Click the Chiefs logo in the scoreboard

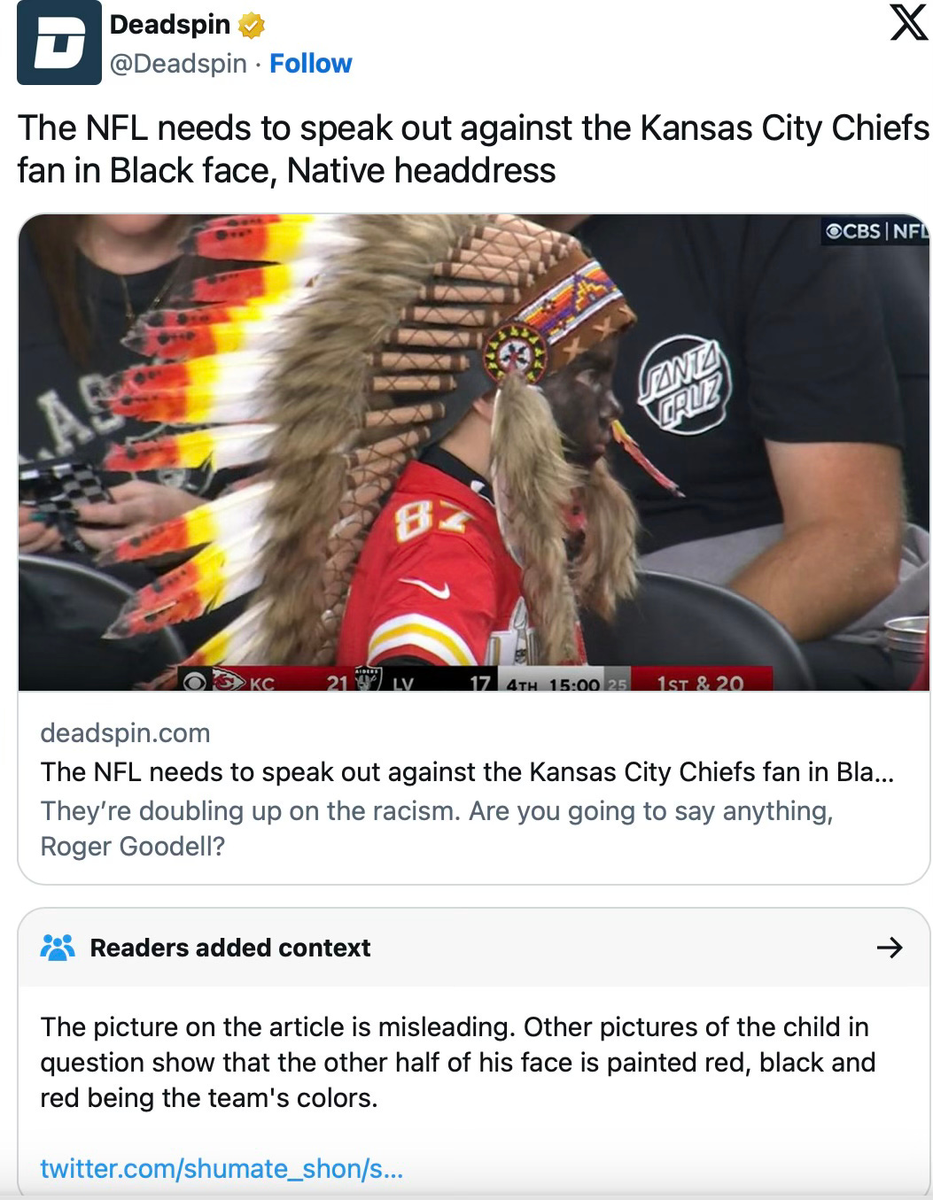click(x=229, y=682)
